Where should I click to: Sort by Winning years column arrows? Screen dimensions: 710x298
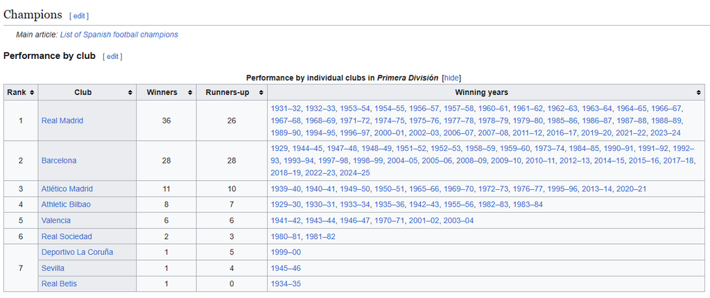(699, 92)
